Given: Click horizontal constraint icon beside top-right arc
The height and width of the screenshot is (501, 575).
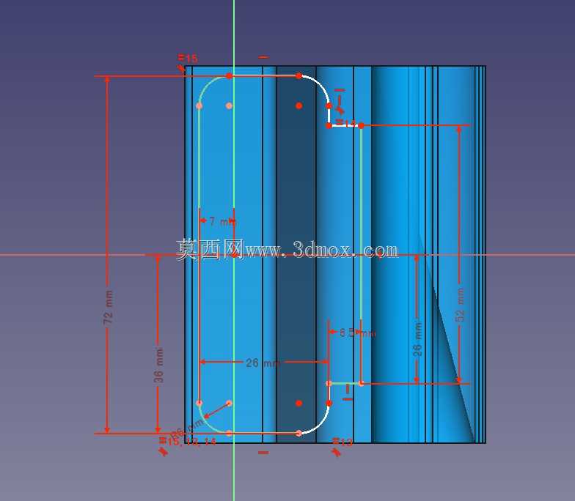Looking at the screenshot, I should [340, 89].
